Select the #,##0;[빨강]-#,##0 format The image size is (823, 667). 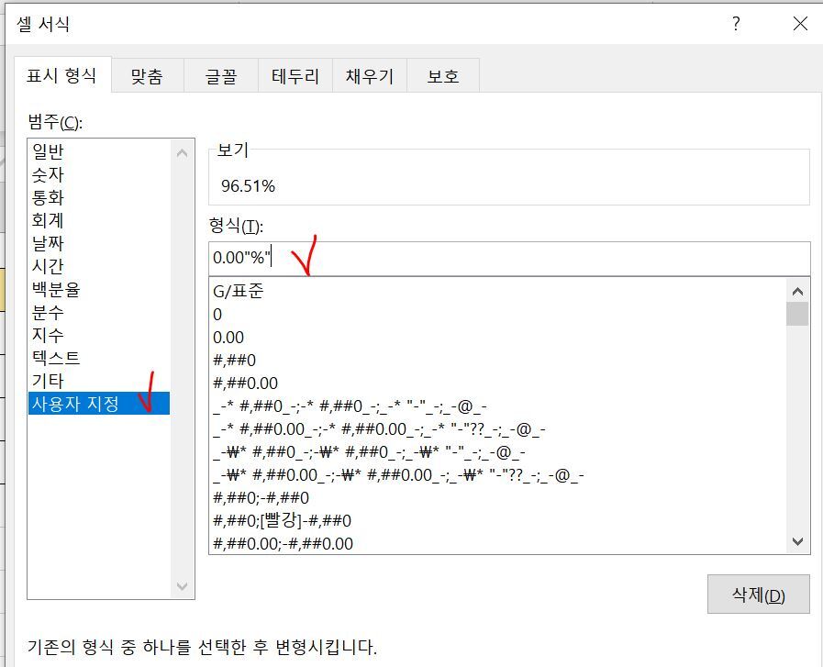pos(497,520)
